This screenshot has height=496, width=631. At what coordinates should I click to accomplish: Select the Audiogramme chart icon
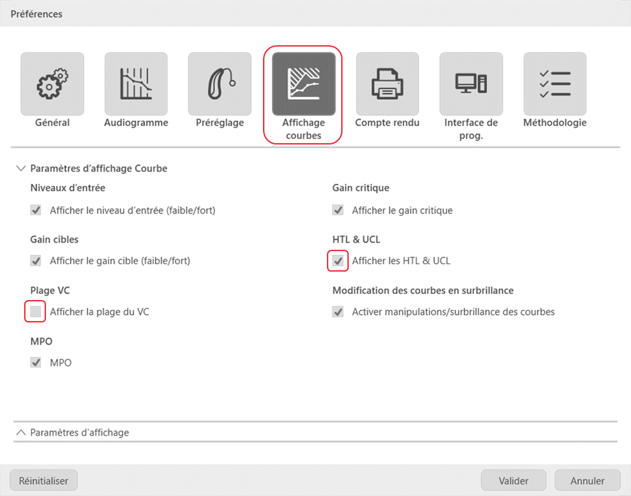click(136, 84)
